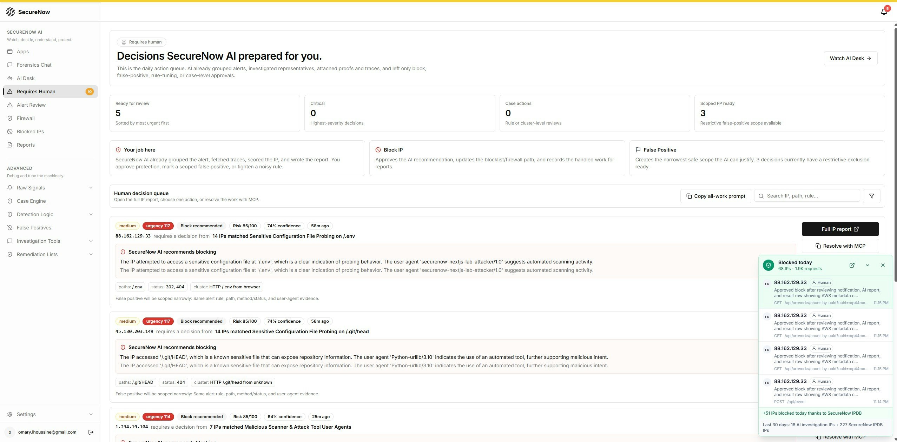Click the urgency 114 badge
This screenshot has width=897, height=442.
click(158, 417)
